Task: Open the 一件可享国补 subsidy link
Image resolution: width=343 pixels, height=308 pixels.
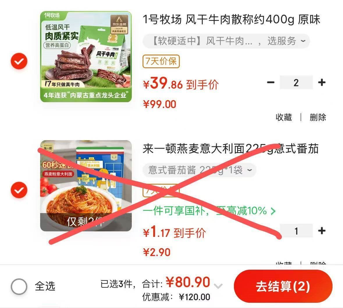Action: click(x=209, y=211)
